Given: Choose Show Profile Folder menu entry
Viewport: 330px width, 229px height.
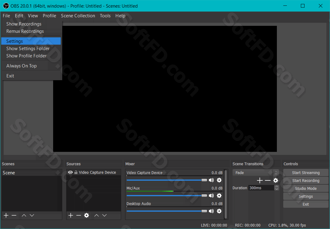Looking at the screenshot, I should 31,56.
